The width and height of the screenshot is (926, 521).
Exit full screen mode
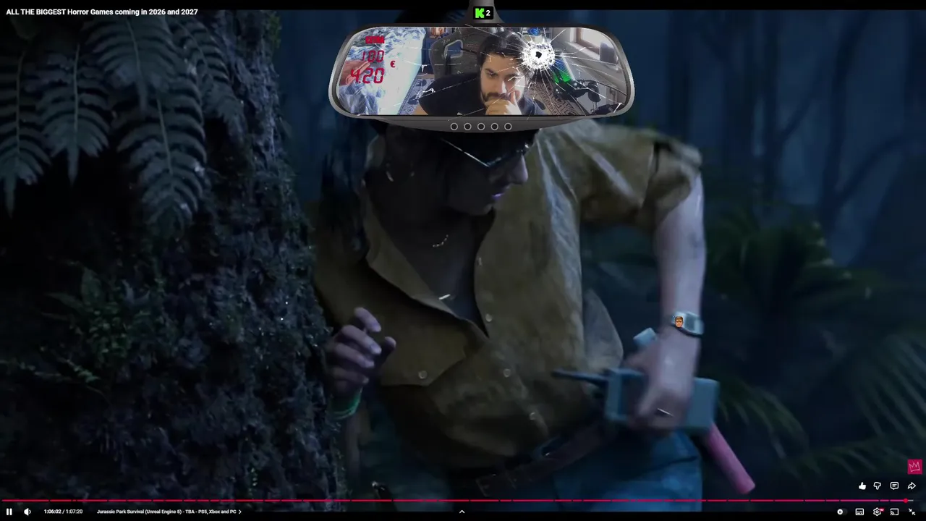click(912, 512)
